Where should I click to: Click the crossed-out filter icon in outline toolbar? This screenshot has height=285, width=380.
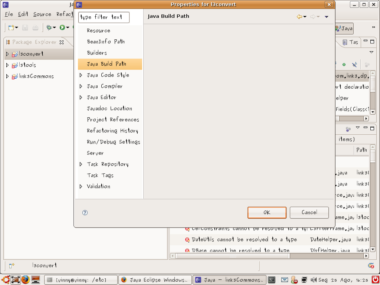[x=354, y=65]
